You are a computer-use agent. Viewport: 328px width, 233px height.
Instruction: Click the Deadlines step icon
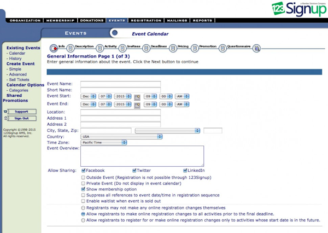click(x=146, y=48)
